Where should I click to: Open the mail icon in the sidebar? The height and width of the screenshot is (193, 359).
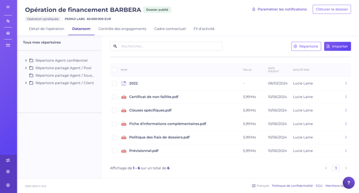[x=8, y=45]
